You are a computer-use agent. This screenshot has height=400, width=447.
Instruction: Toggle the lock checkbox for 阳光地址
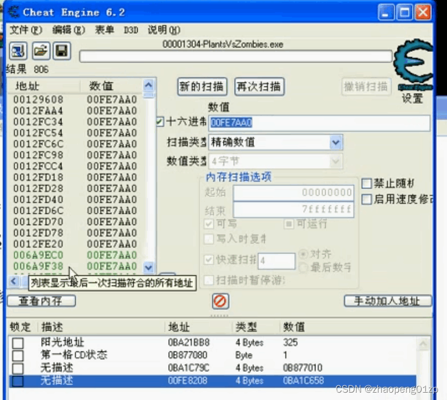coord(17,342)
